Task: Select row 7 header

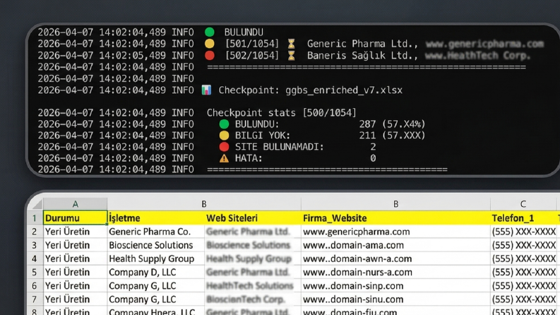Action: click(35, 299)
